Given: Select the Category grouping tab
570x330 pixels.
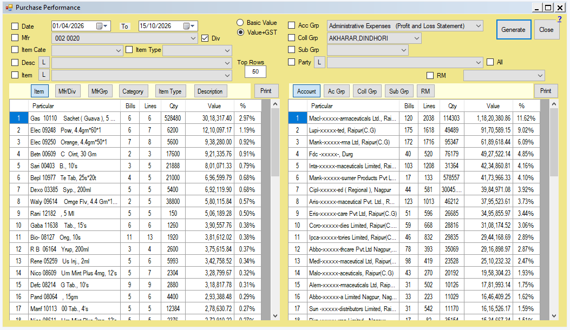Looking at the screenshot, I should tap(133, 91).
